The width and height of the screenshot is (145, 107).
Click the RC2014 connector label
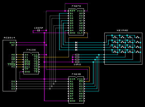(9, 38)
